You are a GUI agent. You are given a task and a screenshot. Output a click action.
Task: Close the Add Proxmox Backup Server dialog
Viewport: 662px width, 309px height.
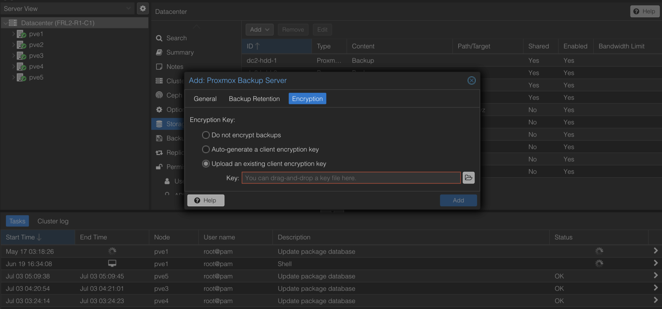(x=472, y=80)
